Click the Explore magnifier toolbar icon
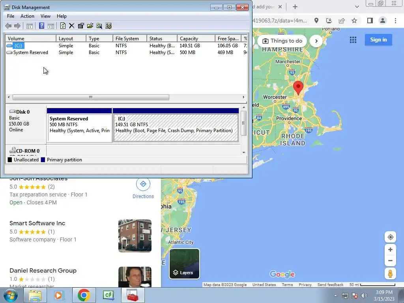This screenshot has width=404, height=303. [x=99, y=26]
